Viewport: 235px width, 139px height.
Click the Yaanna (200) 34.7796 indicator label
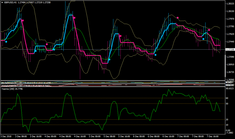pos(12,89)
